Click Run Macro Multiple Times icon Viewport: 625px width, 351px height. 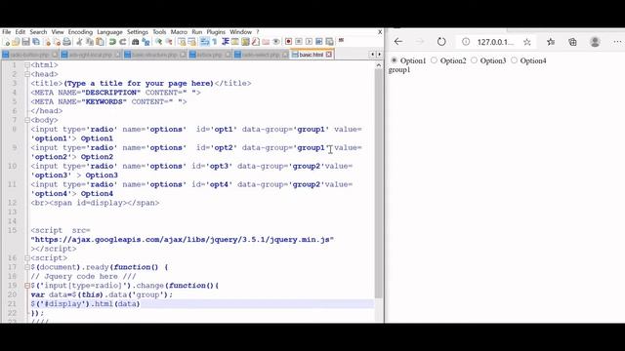(319, 41)
